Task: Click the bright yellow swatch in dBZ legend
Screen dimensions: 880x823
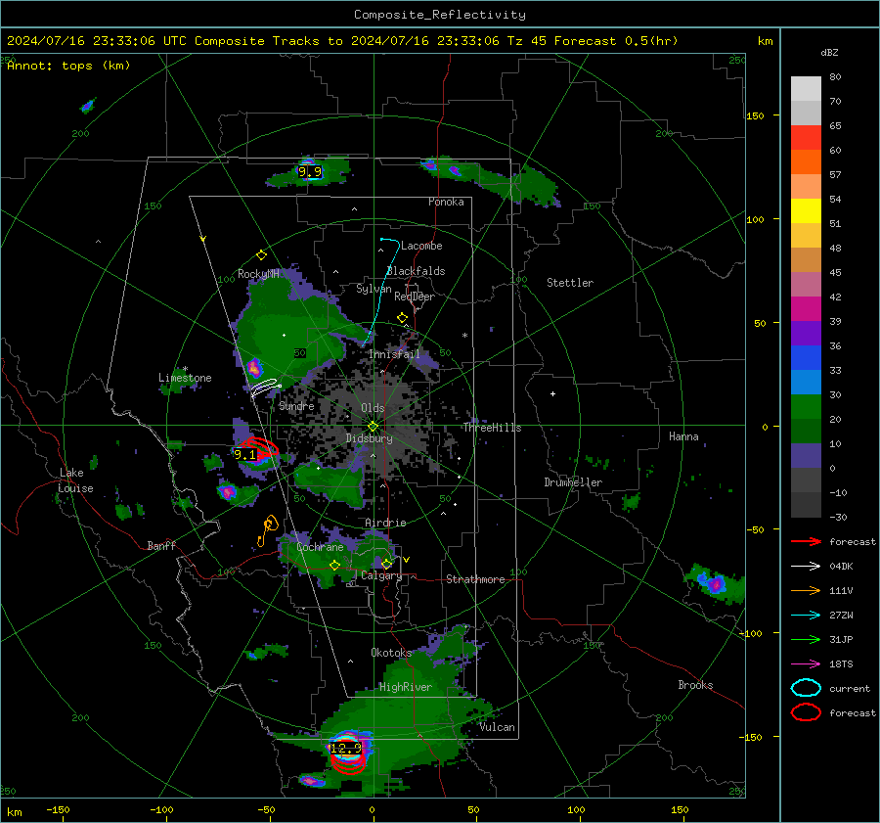Action: point(806,211)
